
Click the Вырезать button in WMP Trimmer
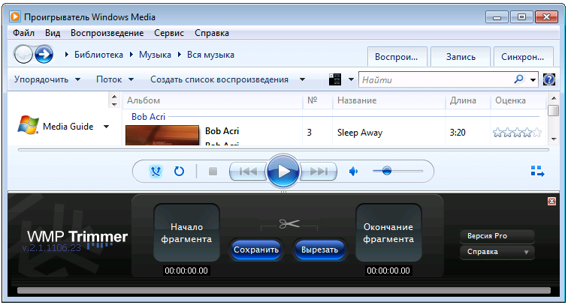319,250
